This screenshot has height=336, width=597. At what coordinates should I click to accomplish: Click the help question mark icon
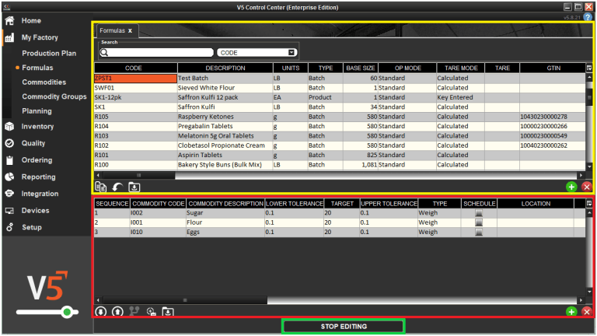(x=588, y=17)
